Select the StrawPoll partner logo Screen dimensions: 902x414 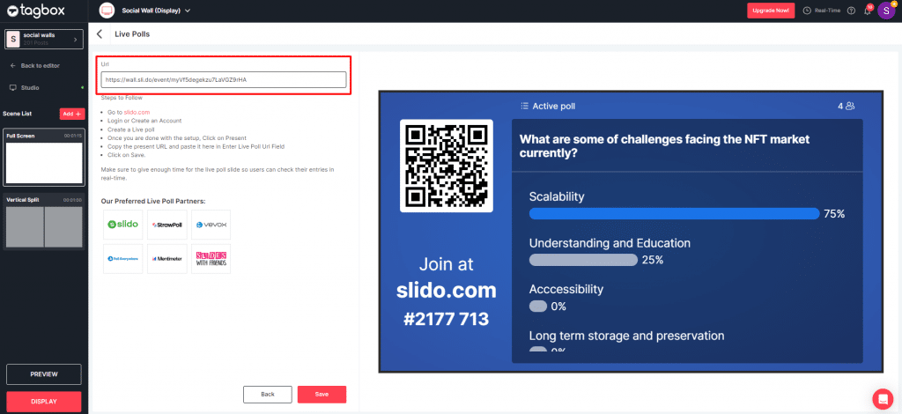[166, 225]
